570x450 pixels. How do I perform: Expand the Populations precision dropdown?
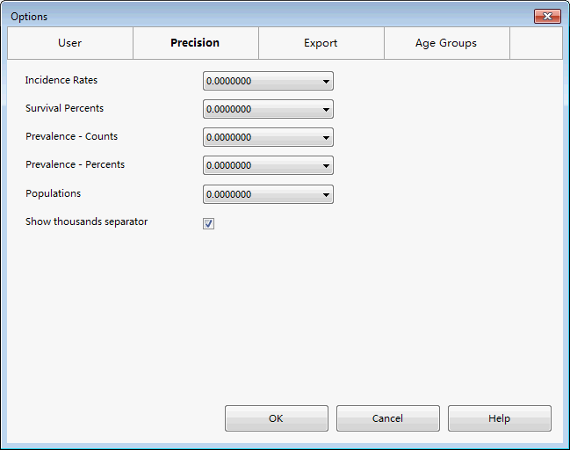(268, 194)
